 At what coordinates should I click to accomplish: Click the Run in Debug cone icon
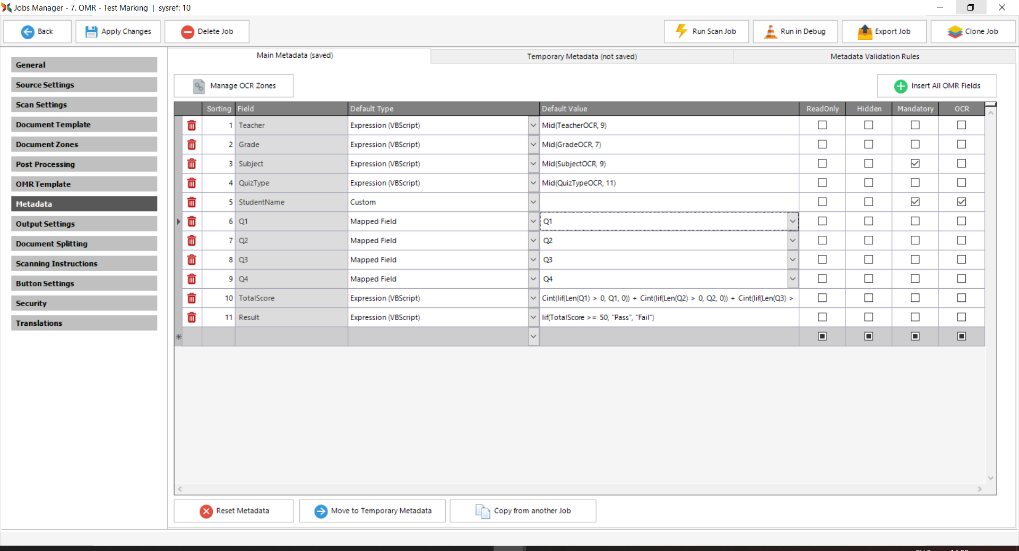click(770, 32)
